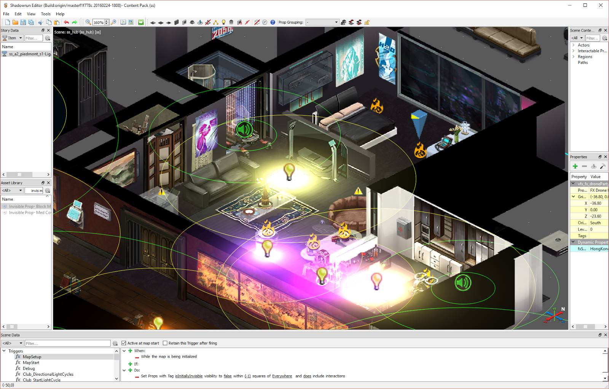Open a file with the folder icon
Screen dimensions: 609x389
(15, 22)
